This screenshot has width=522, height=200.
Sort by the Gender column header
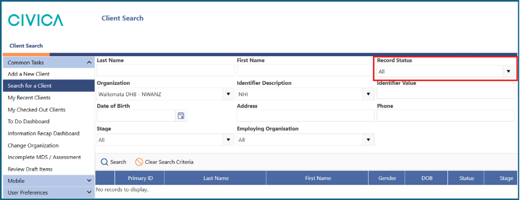click(x=387, y=178)
